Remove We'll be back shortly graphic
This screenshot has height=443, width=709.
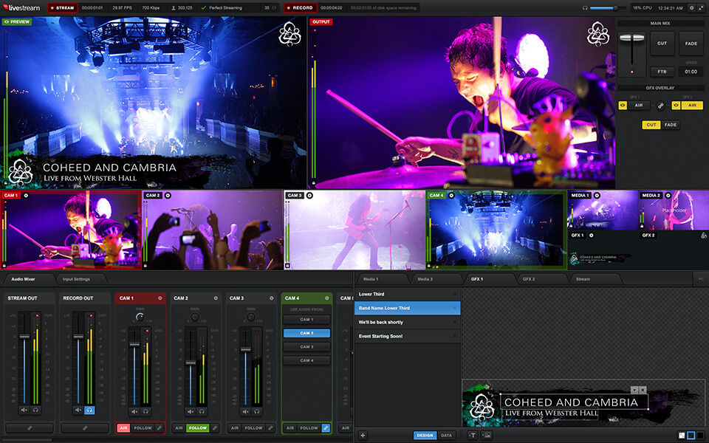tap(455, 322)
